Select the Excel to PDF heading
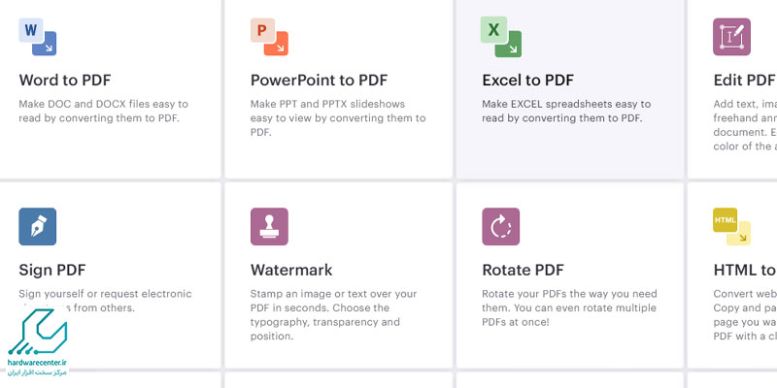Screen dimensions: 777x388 (527, 81)
